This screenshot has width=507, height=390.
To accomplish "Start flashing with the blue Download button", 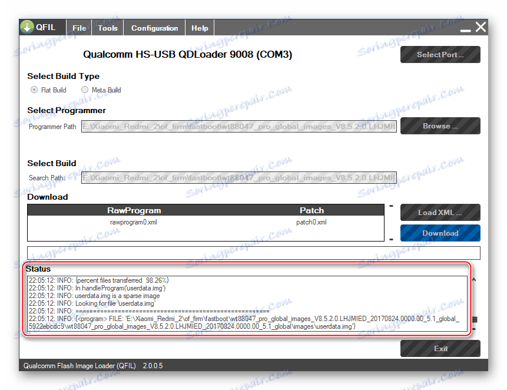I will tap(440, 233).
